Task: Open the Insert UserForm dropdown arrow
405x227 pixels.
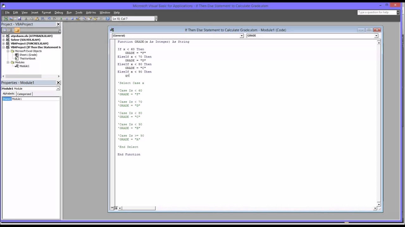Action: pos(15,19)
